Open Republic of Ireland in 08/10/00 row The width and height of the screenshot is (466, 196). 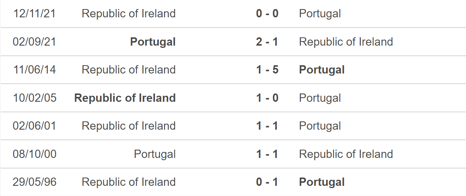[x=346, y=154]
